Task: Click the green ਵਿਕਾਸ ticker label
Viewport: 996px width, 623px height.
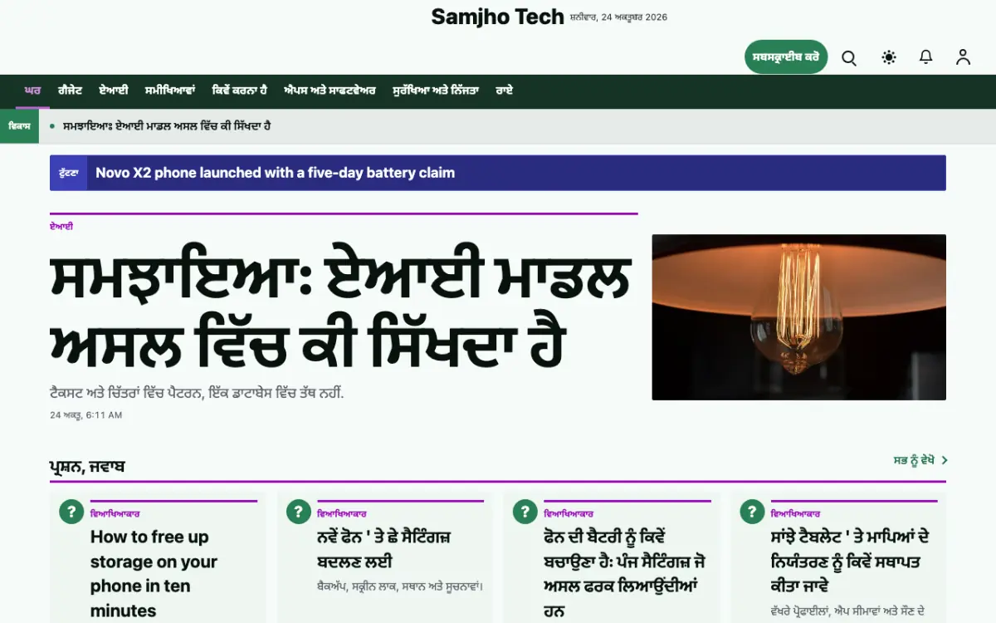Action: coord(20,126)
